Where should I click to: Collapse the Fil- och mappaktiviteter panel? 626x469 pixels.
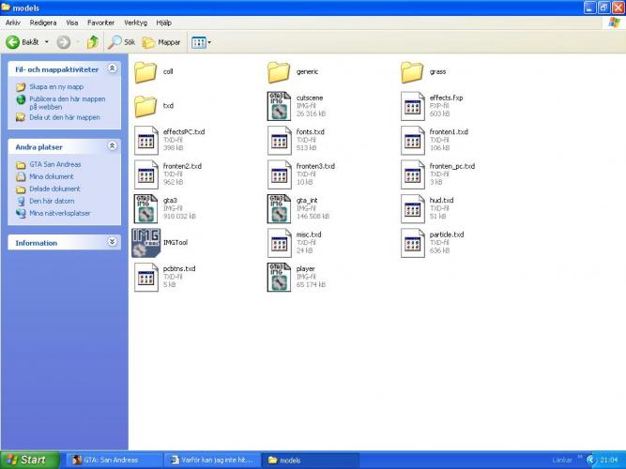click(x=112, y=68)
